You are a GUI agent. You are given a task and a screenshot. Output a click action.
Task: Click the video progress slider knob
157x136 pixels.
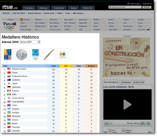point(112,123)
